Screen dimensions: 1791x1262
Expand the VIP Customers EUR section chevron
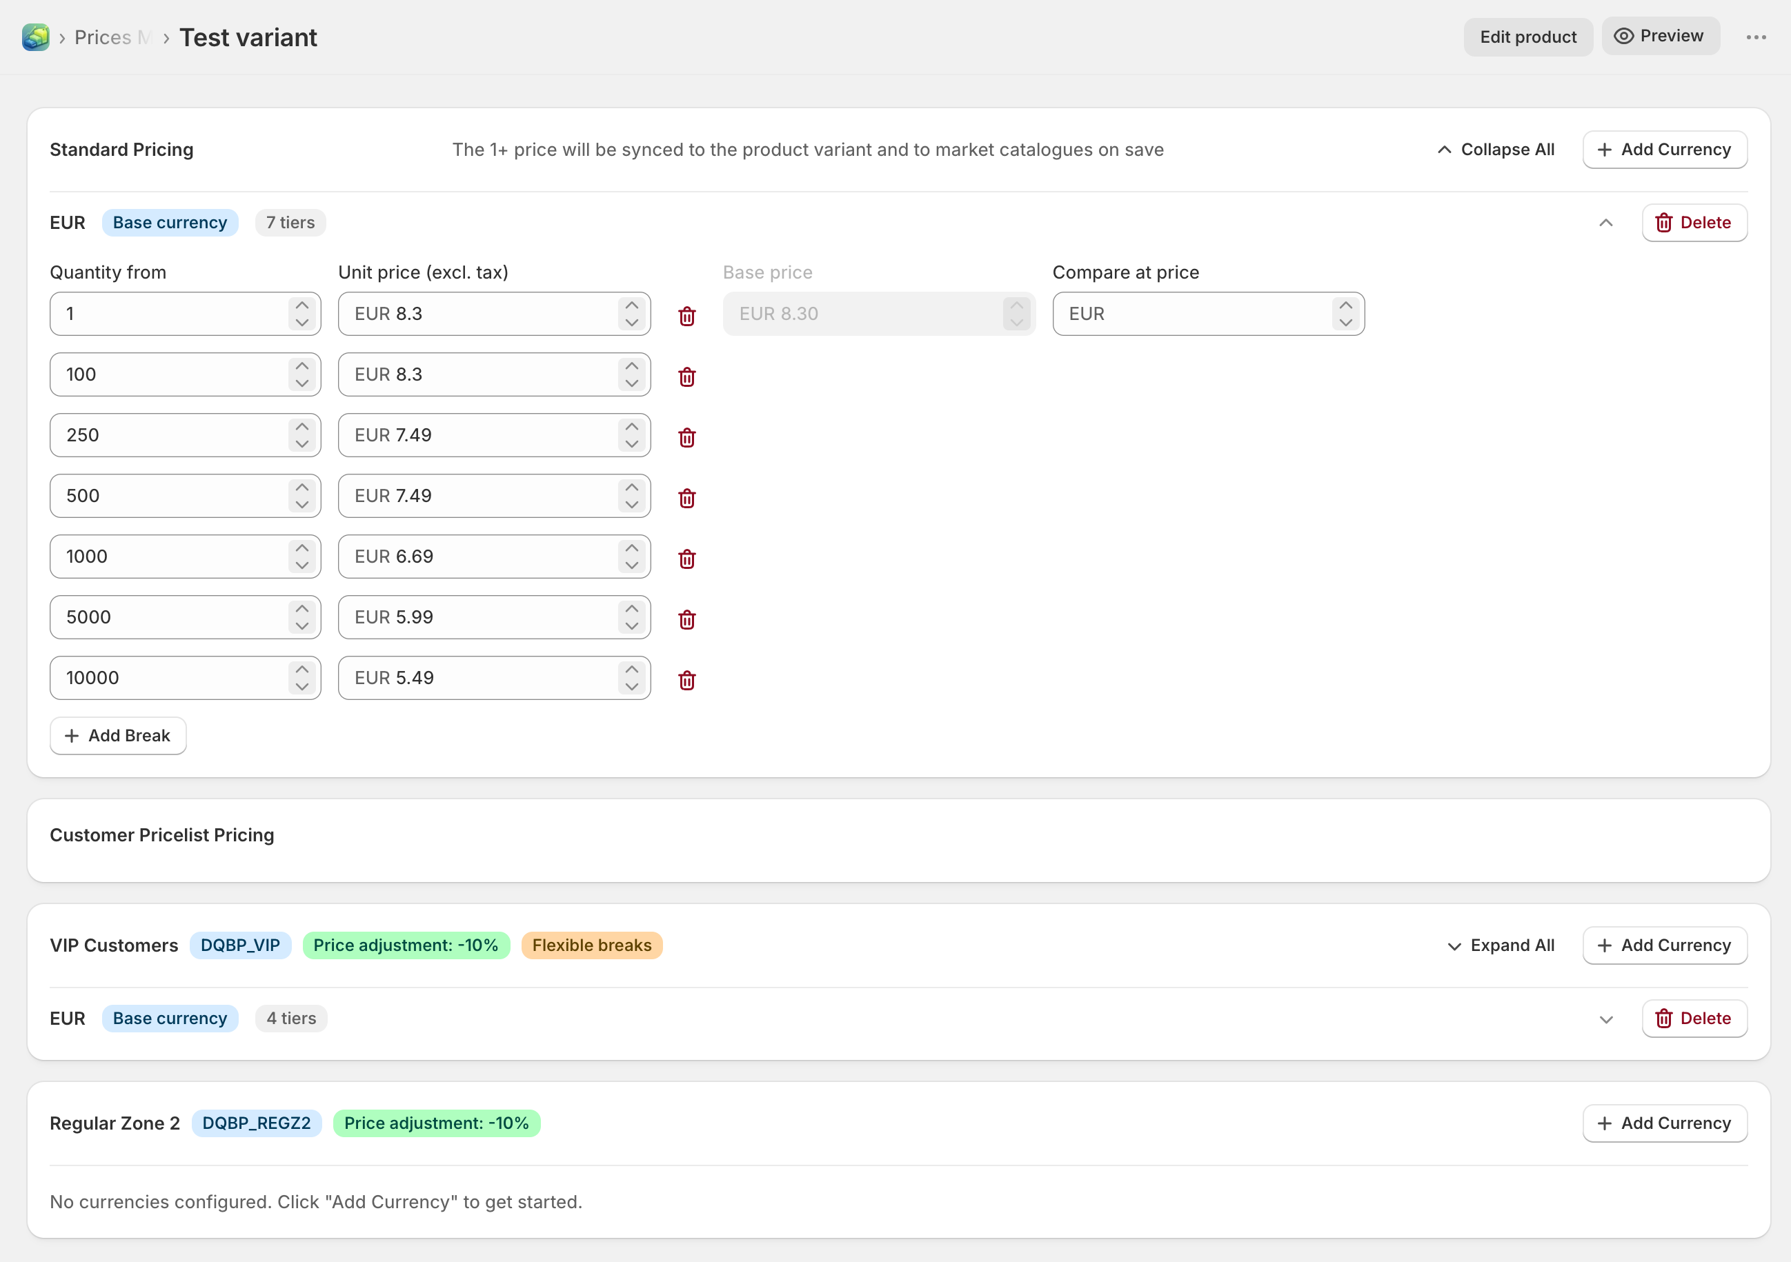1605,1019
